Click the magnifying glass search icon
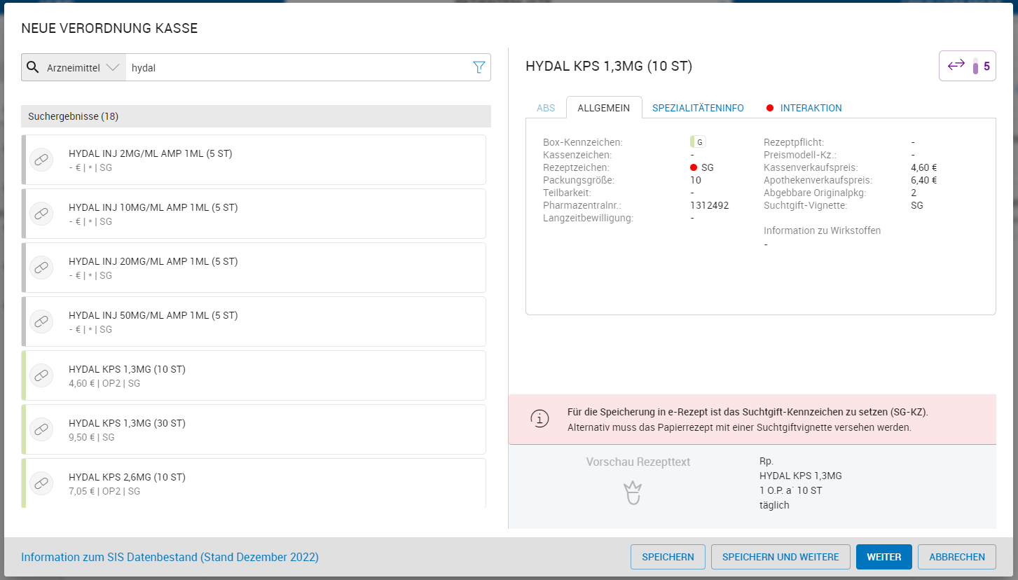The image size is (1018, 580). pyautogui.click(x=32, y=67)
